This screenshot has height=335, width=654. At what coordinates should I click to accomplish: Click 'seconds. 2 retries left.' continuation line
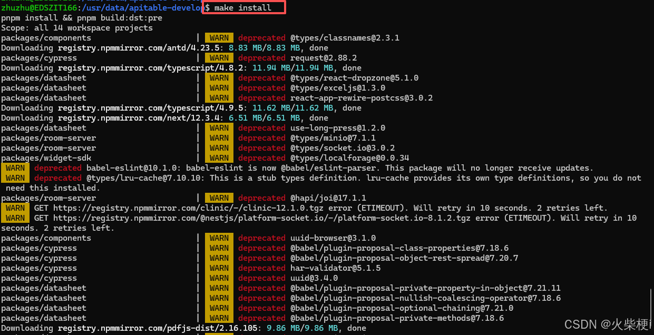pos(58,228)
